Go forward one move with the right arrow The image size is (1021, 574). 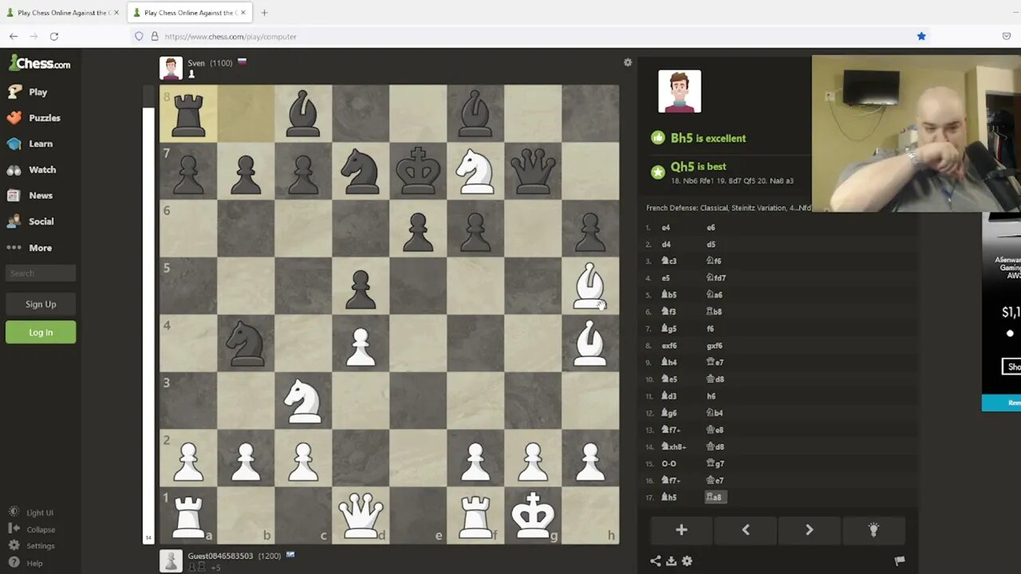coord(809,529)
